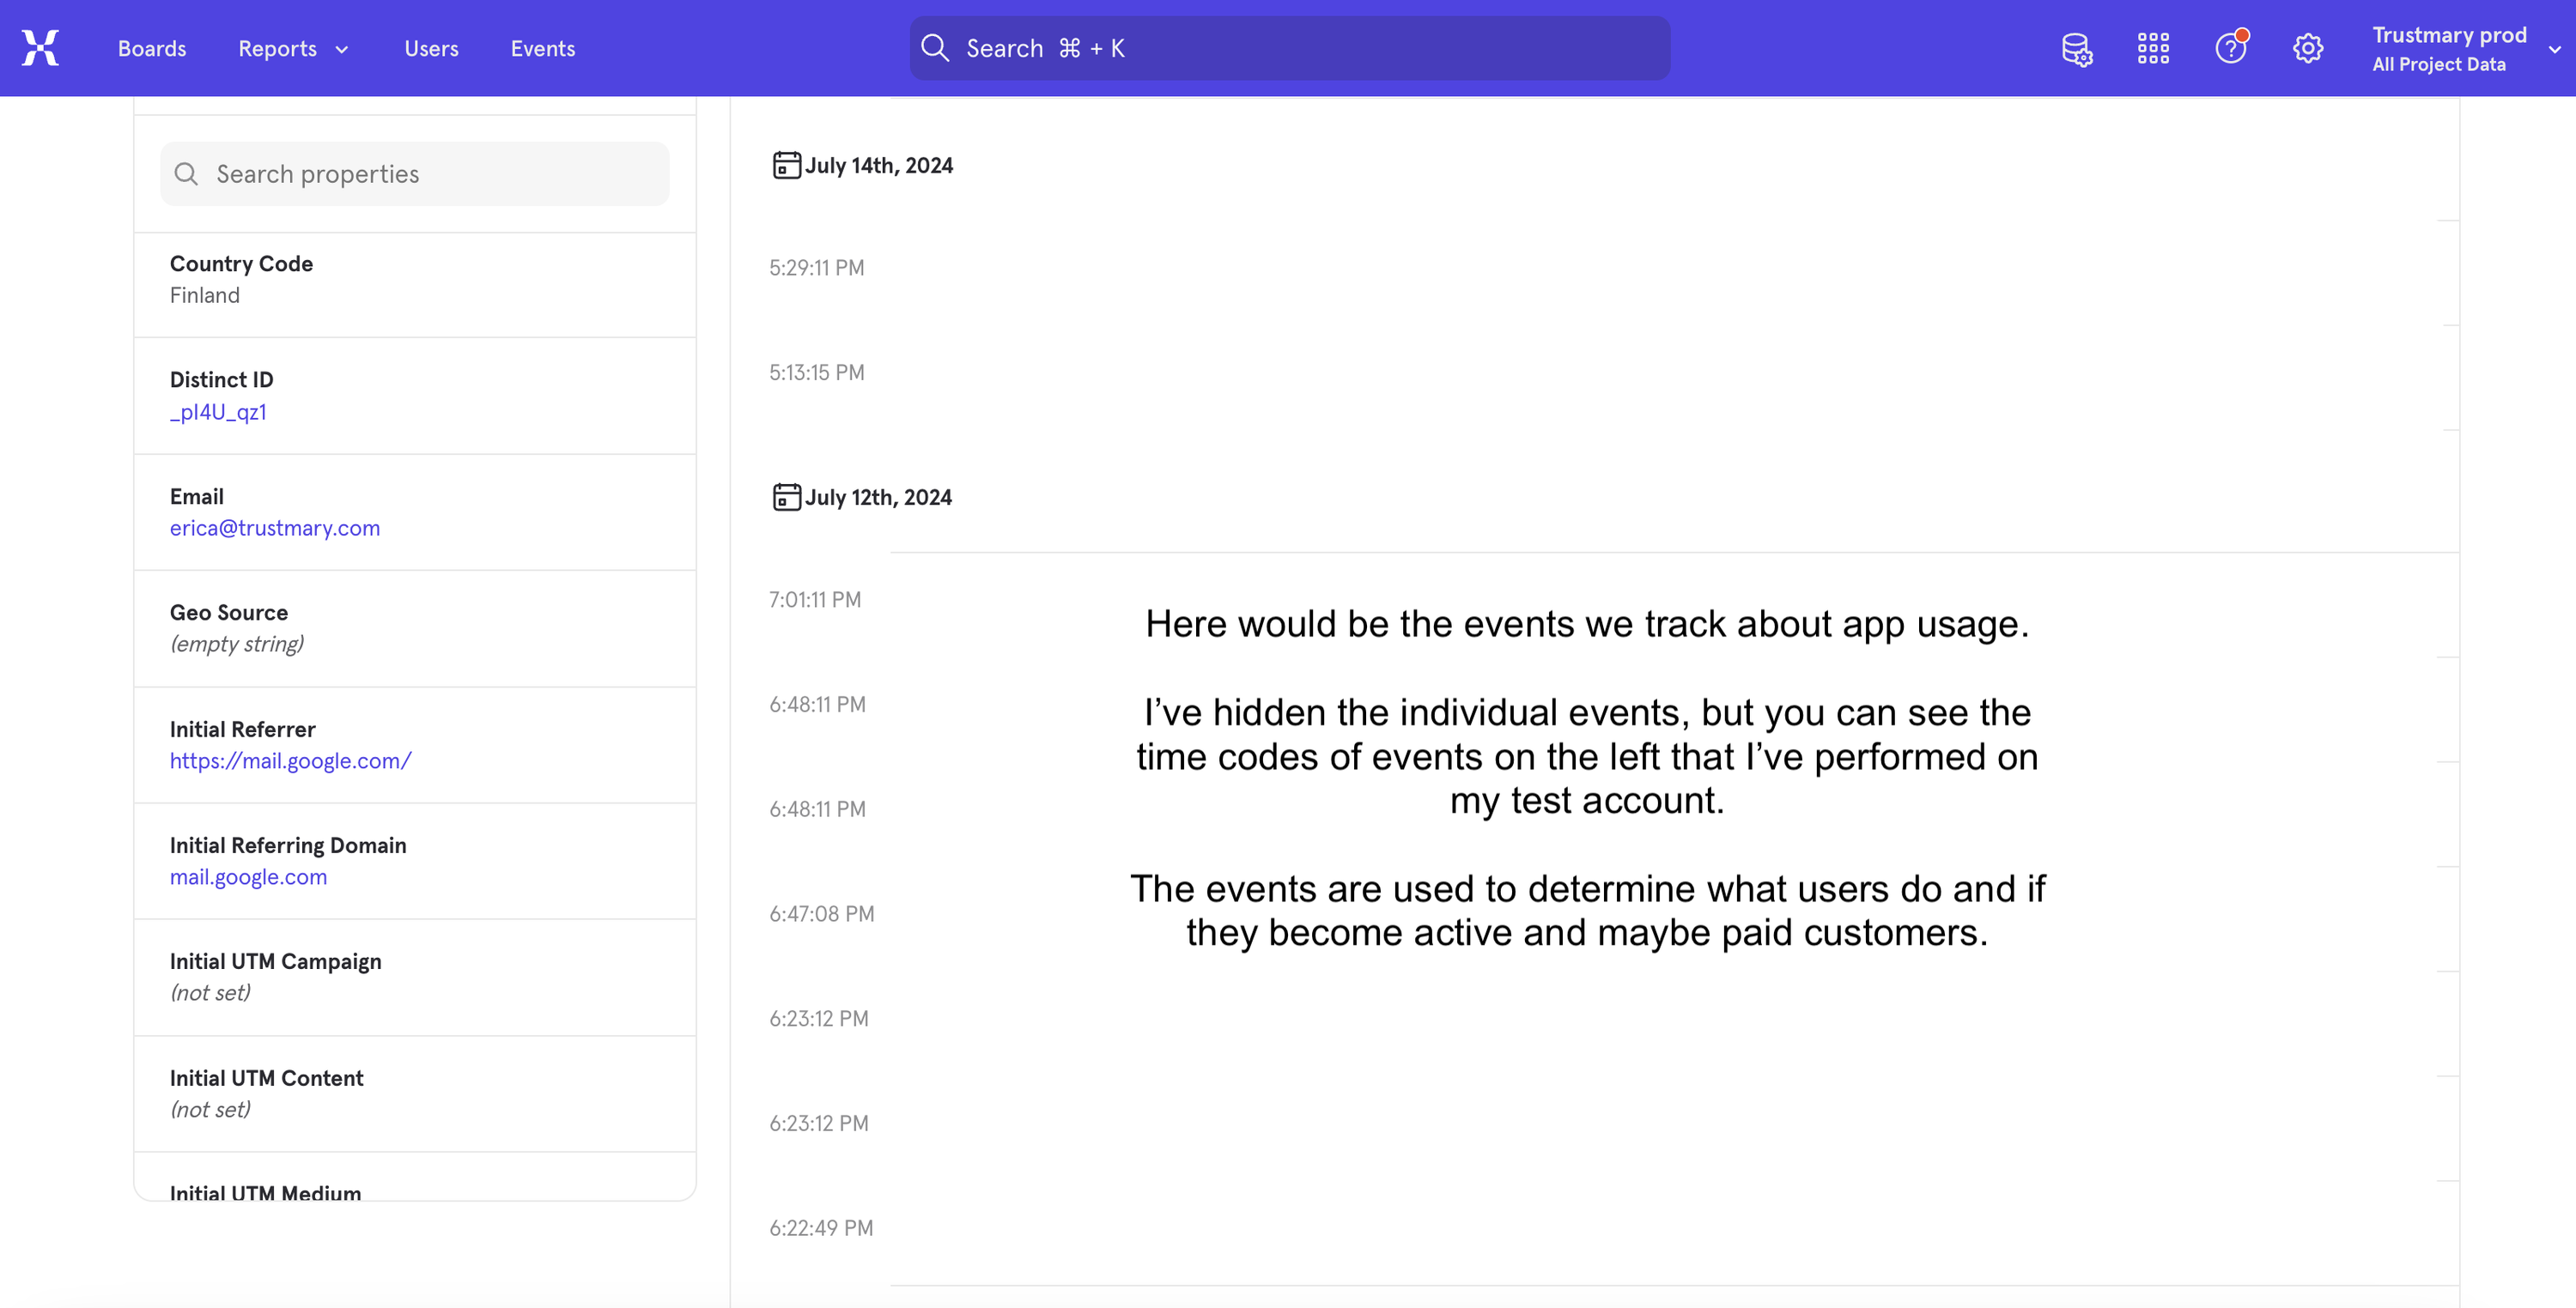Expand the Reports dropdown menu
The height and width of the screenshot is (1308, 2576).
pyautogui.click(x=293, y=48)
